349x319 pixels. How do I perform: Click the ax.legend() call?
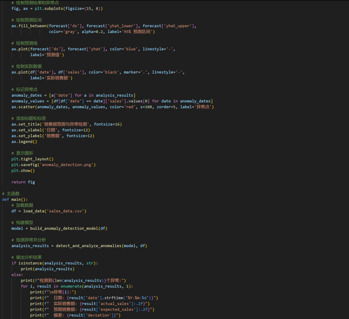(24, 142)
